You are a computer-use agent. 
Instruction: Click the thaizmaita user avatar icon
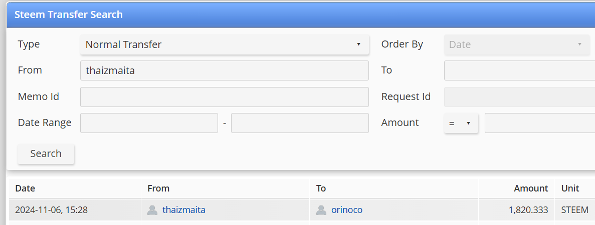pyautogui.click(x=152, y=210)
